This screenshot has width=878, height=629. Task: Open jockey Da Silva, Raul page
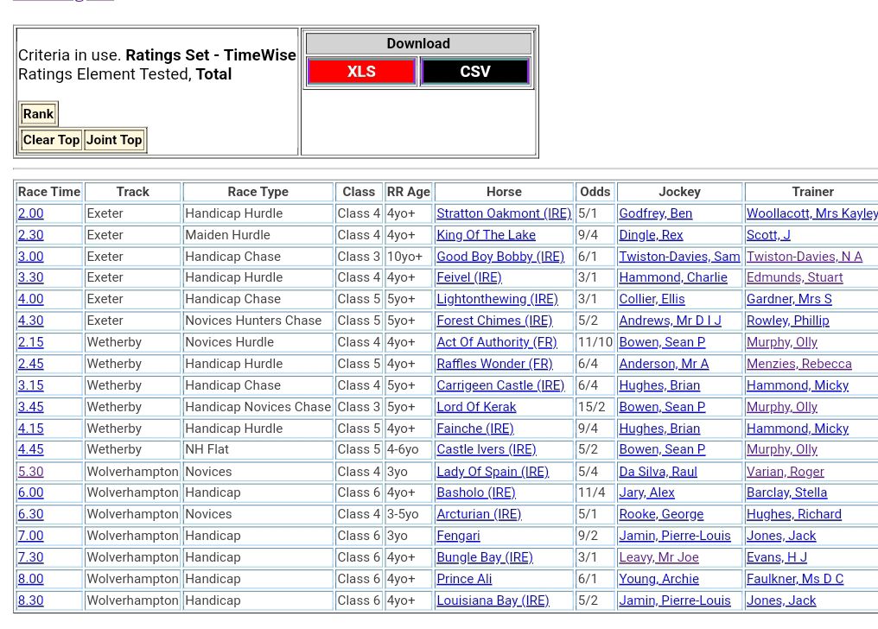[658, 472]
